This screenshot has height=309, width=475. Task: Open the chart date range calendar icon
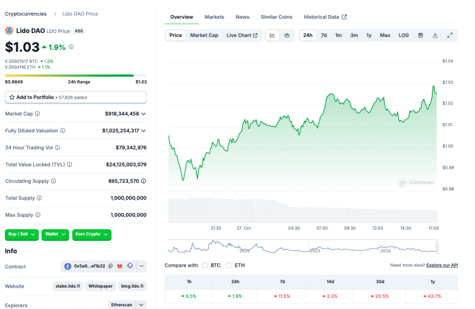point(420,35)
